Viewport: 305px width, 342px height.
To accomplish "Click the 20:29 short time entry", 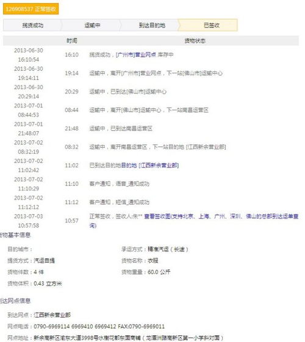I will 72,92.
